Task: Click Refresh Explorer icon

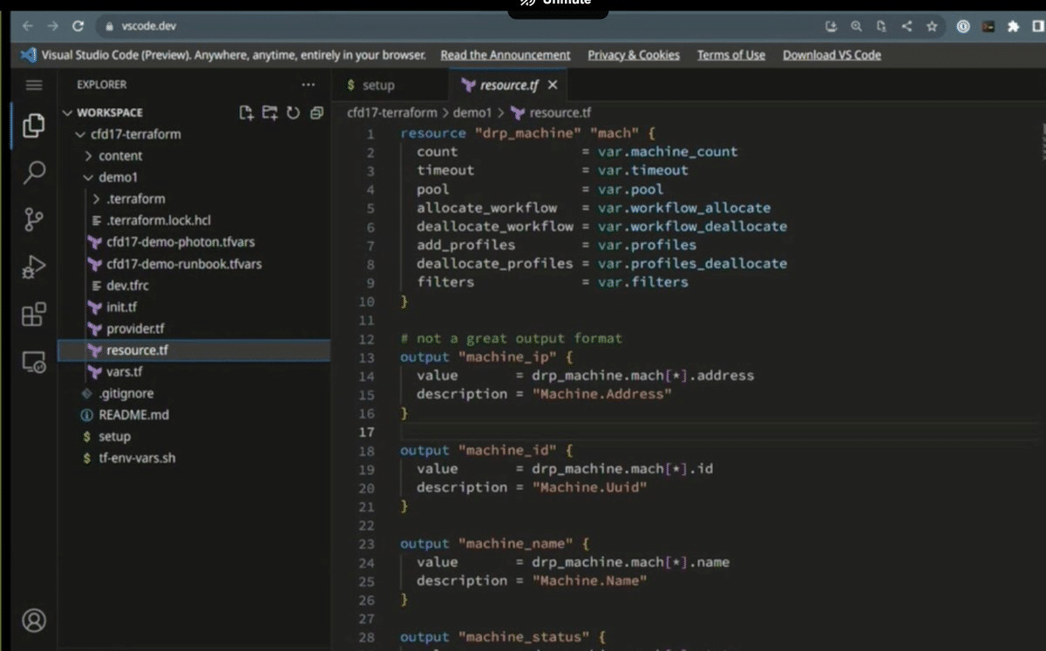Action: pos(293,112)
